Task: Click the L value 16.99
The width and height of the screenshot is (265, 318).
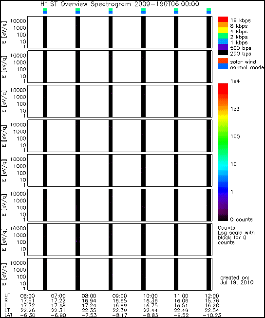Action: 120,306
